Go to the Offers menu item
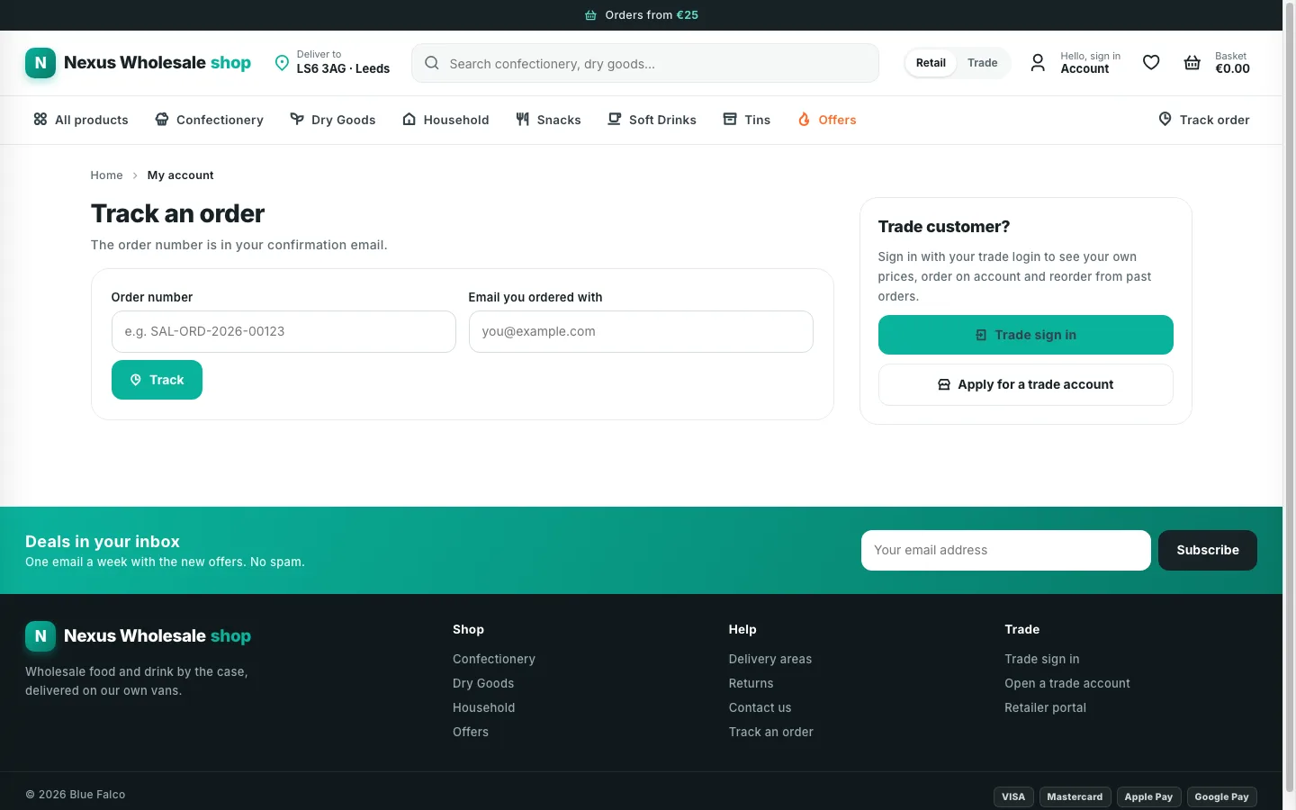This screenshot has width=1296, height=810. tap(827, 120)
